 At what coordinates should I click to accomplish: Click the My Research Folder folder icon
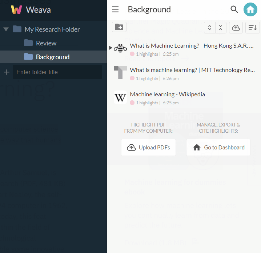point(17,29)
